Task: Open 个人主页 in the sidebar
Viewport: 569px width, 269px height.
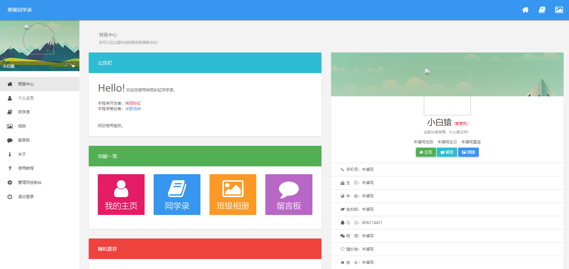Action: coord(40,98)
